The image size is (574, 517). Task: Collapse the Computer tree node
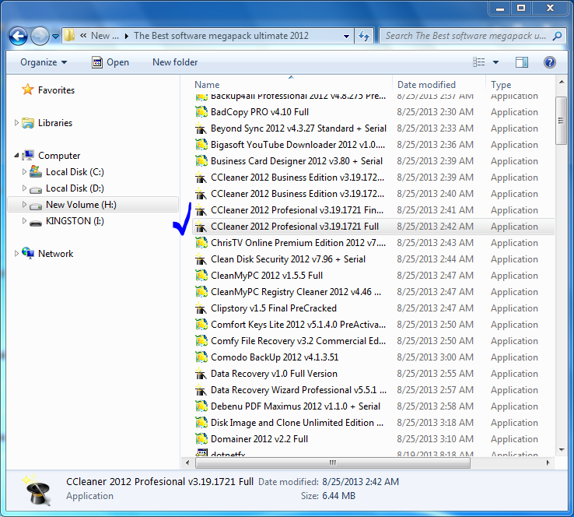point(16,156)
